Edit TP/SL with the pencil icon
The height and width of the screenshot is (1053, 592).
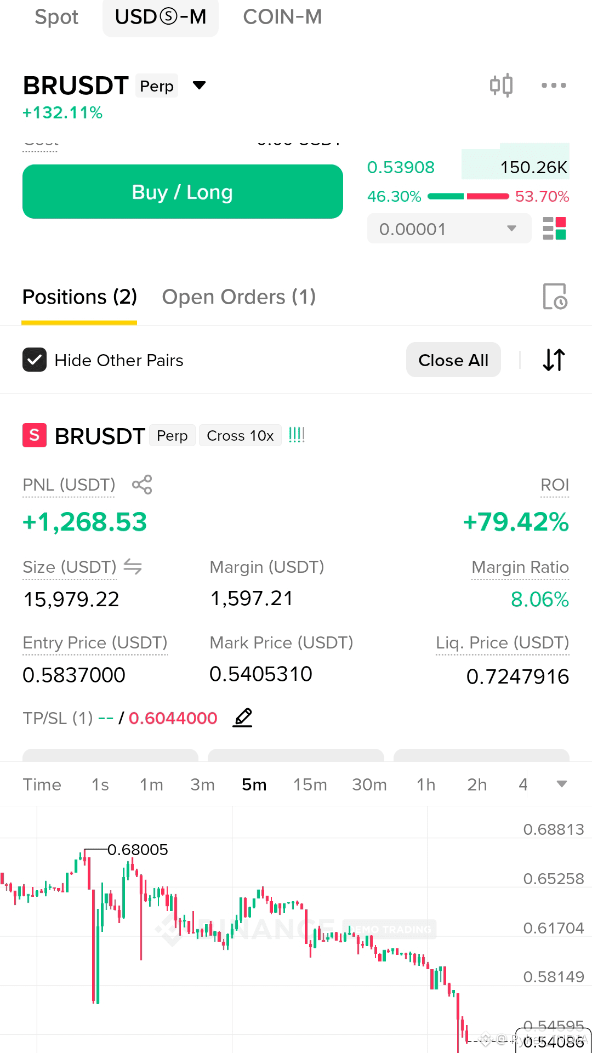242,718
